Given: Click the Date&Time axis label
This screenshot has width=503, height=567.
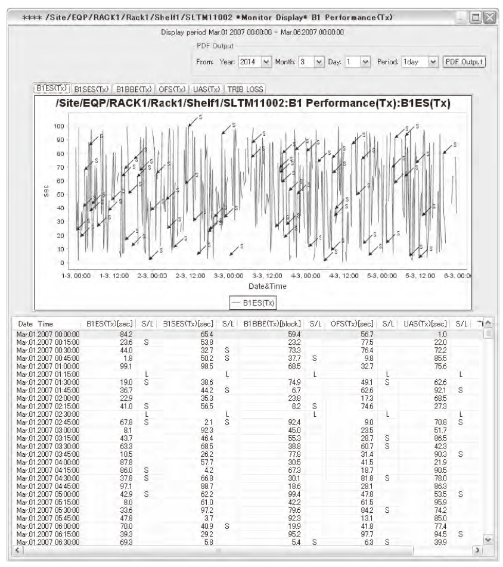Looking at the screenshot, I should (267, 286).
